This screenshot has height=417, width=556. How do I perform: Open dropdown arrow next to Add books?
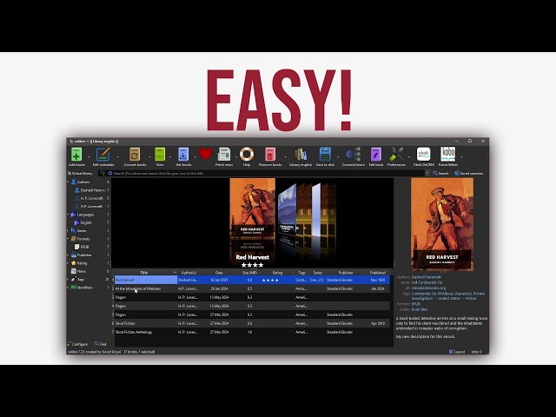(x=89, y=156)
